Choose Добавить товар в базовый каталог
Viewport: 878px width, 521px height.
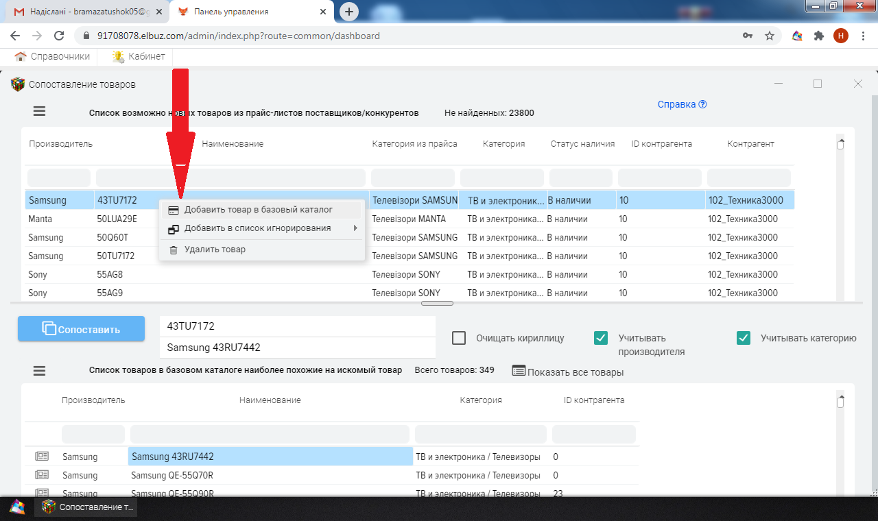click(x=261, y=210)
